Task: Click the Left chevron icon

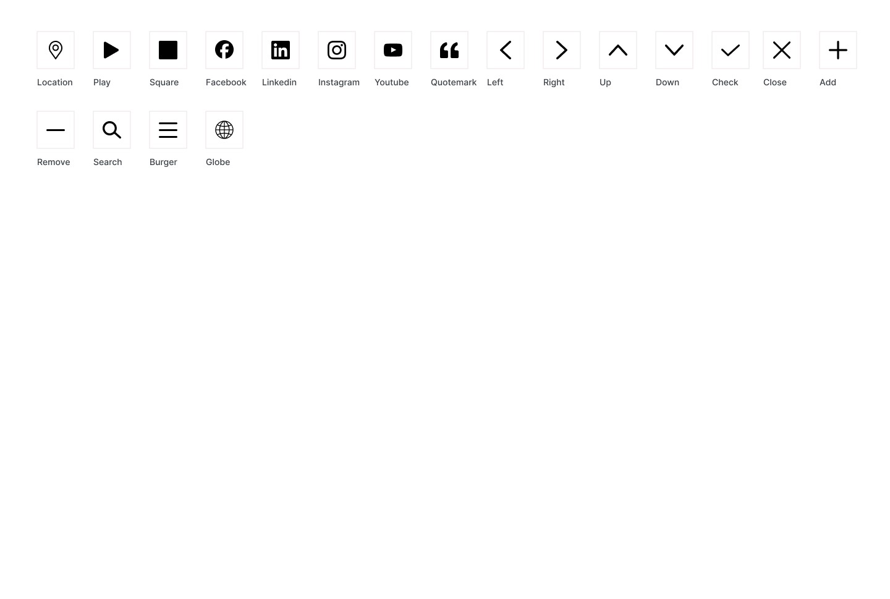Action: pos(506,50)
